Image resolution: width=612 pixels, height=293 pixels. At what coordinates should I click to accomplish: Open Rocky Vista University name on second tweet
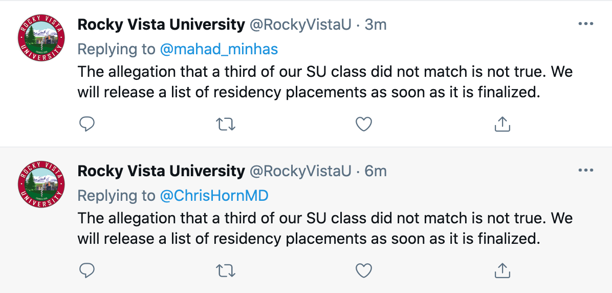click(x=161, y=171)
